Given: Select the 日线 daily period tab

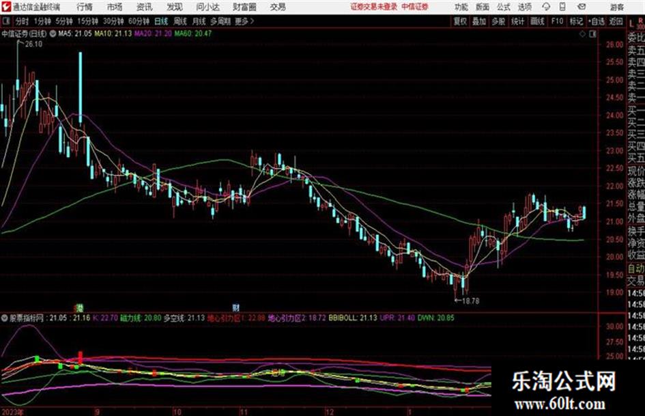Looking at the screenshot, I should coord(161,21).
